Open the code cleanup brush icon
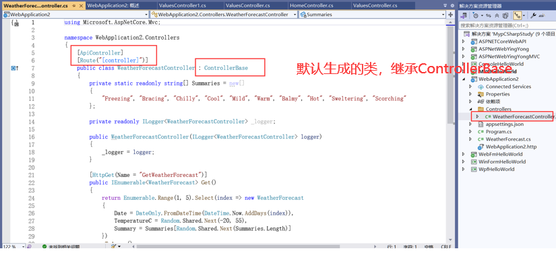 pos(113,246)
